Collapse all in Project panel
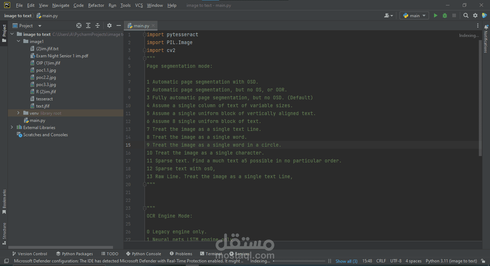Viewport: 490px width, 266px height. [98, 25]
